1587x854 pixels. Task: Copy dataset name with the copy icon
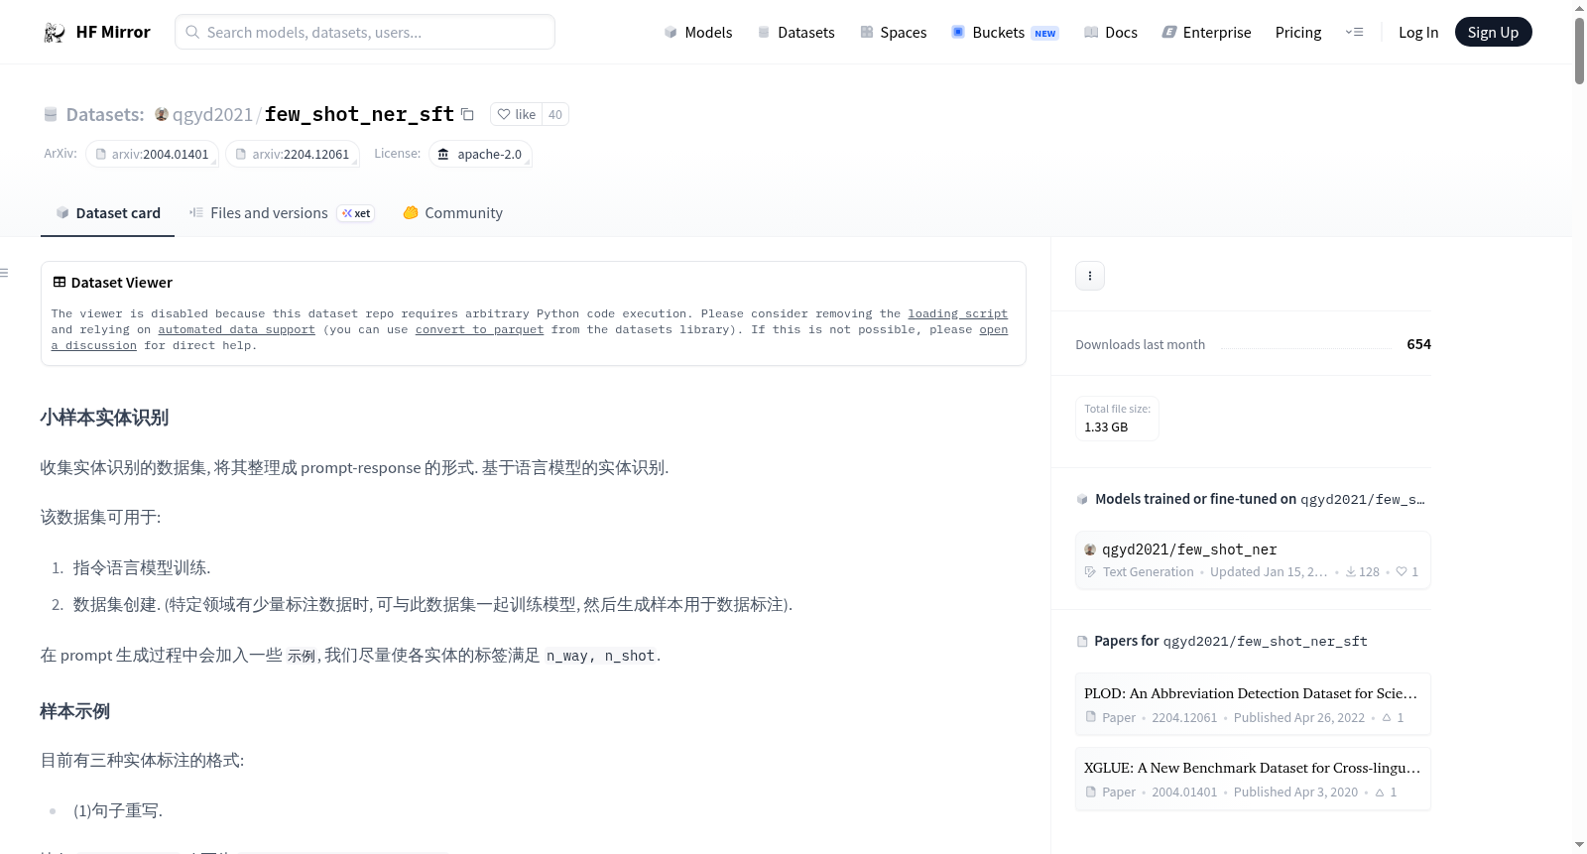pos(467,114)
